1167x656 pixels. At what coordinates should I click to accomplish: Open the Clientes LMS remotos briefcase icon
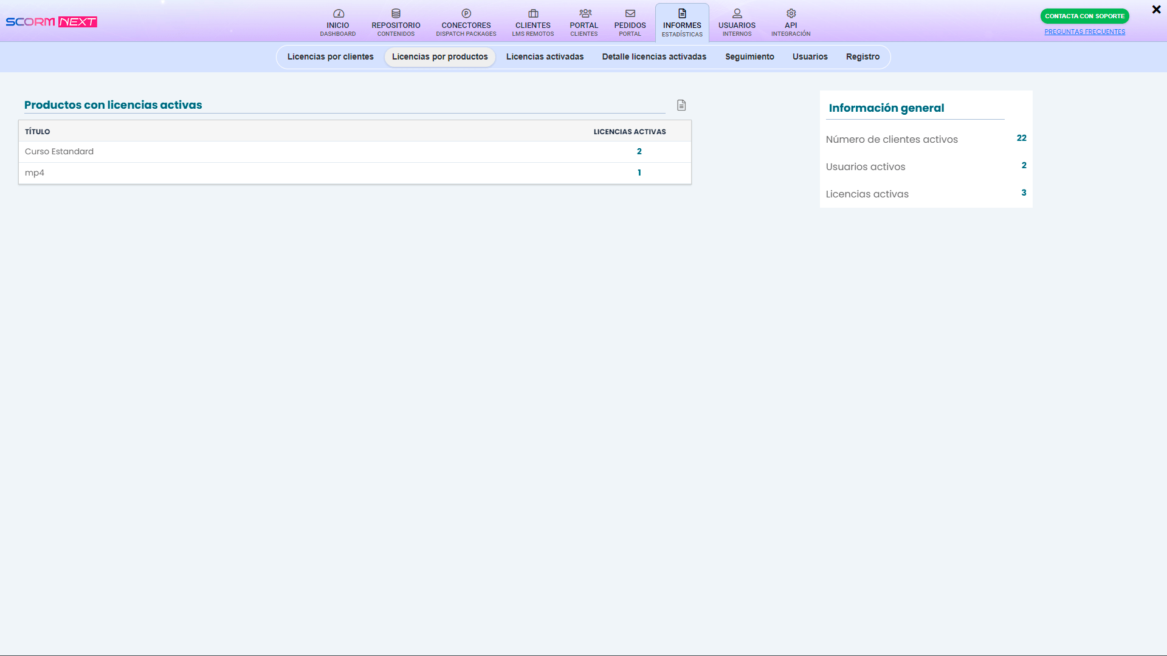click(x=533, y=13)
